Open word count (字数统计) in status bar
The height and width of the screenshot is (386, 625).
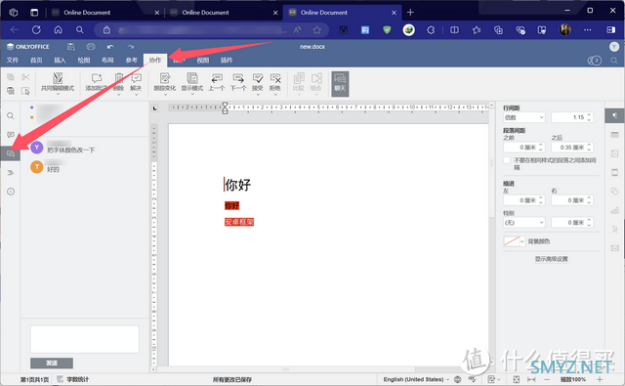73,379
